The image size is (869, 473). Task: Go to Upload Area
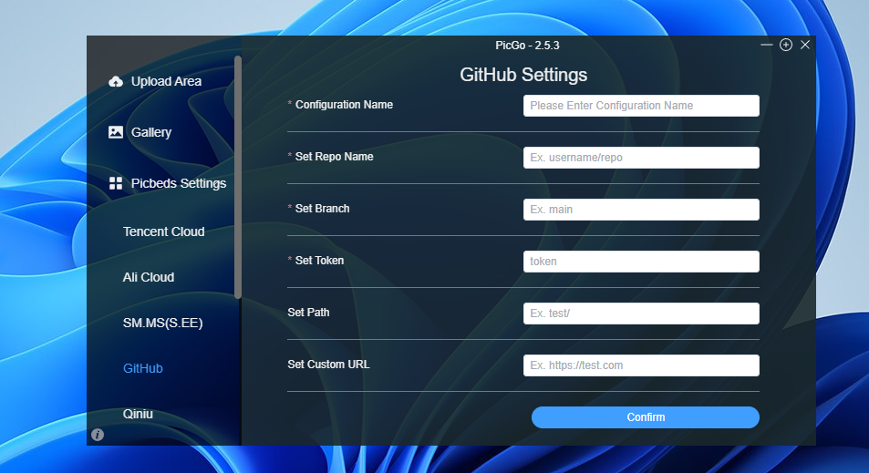tap(166, 81)
